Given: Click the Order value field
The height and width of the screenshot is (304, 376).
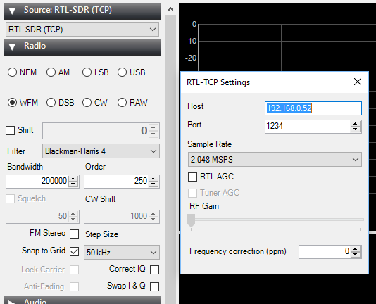Looking at the screenshot, I should (117, 182).
